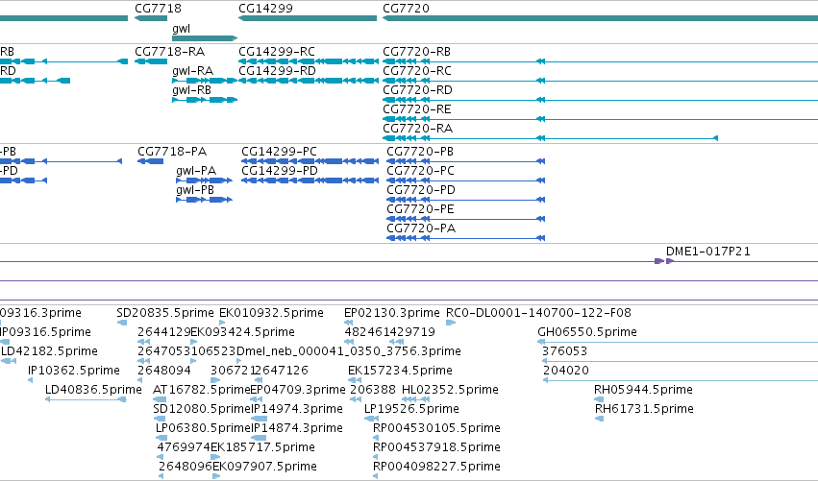Select the EK157234.5prime EST label
Screen dimensions: 818x481
click(400, 371)
